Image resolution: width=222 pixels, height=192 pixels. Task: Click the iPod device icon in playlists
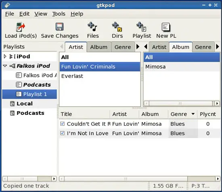coord(12,57)
